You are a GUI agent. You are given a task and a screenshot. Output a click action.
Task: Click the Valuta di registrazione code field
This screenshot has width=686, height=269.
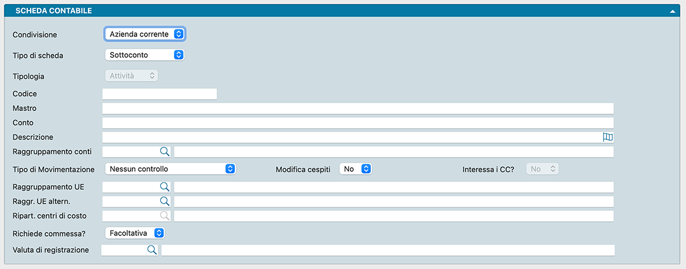123,250
